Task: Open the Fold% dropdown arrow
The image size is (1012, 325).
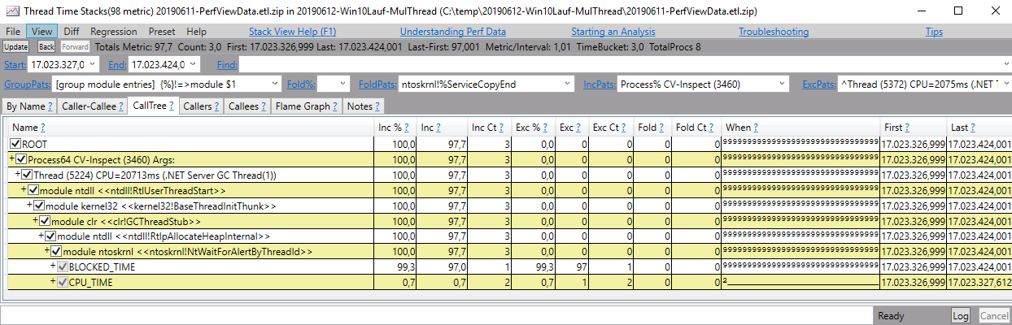Action: [342, 84]
